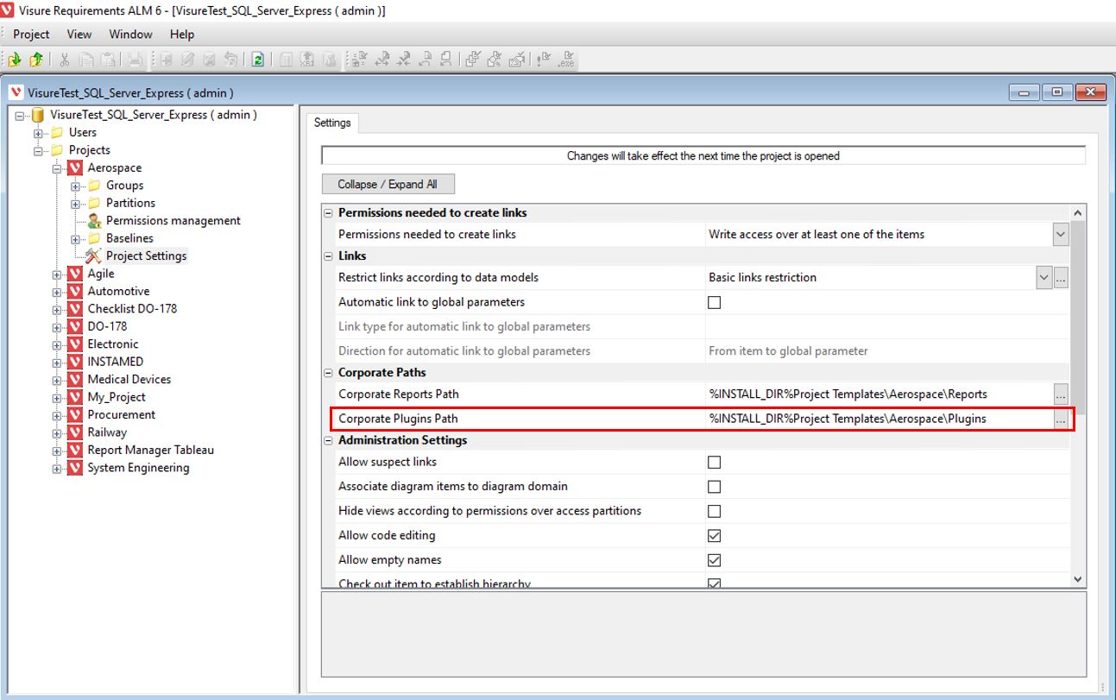Click the Baselines folder icon
Viewport: 1116px width, 700px height.
coord(94,238)
